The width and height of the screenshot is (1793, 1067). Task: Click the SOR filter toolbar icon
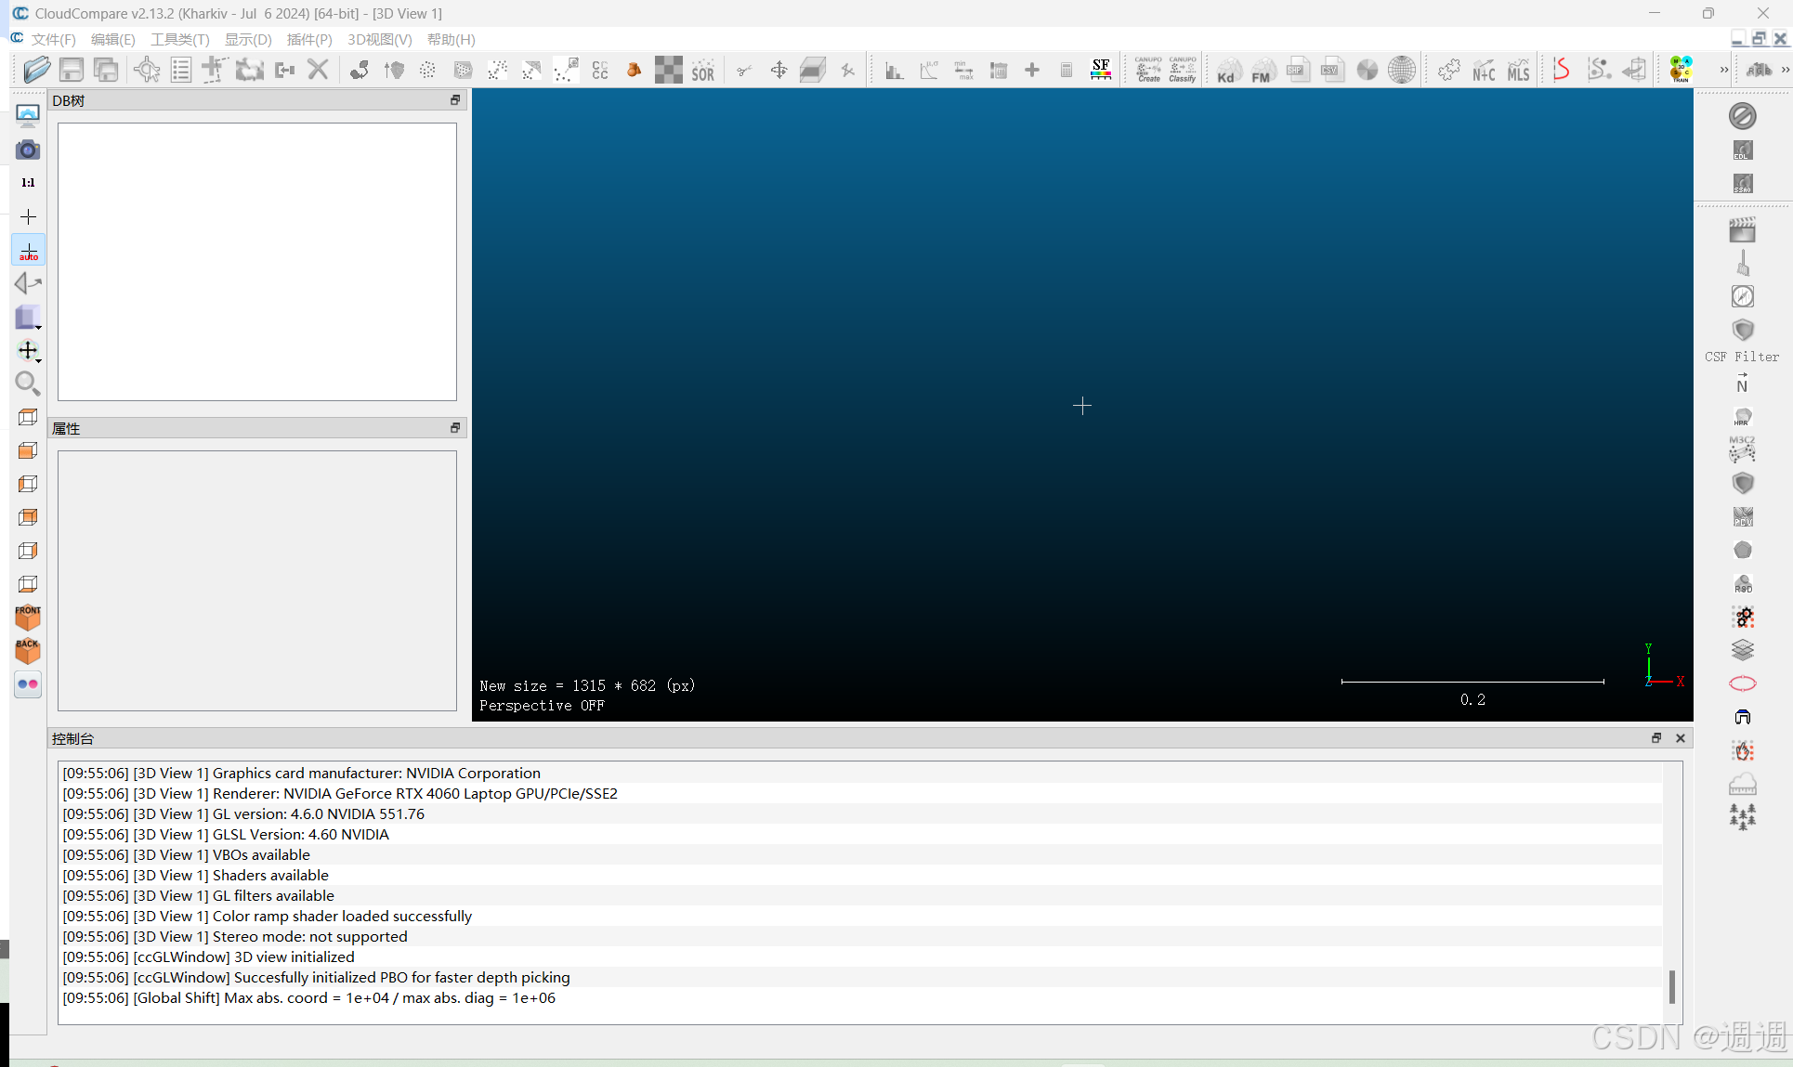pos(702,71)
